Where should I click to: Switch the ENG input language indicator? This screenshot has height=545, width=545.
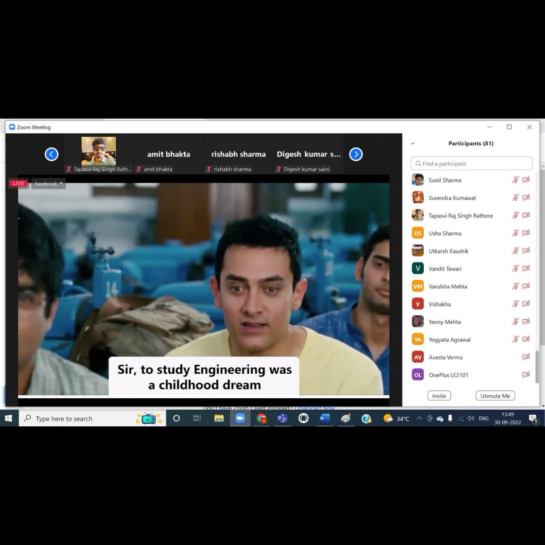[x=484, y=418]
